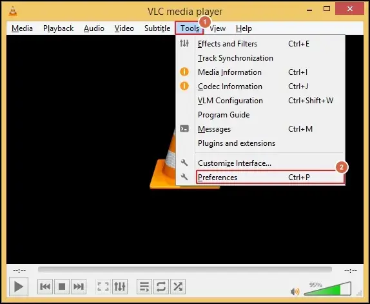Toggle random shuffle playback
Image resolution: width=370 pixels, height=304 pixels.
click(178, 287)
